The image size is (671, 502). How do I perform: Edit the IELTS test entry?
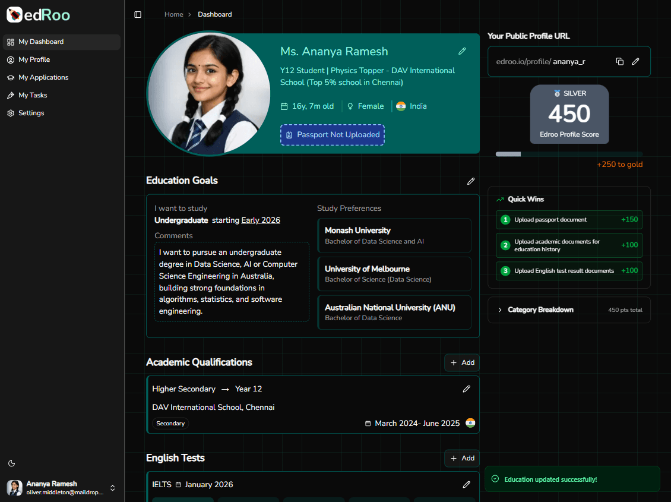[x=467, y=485]
